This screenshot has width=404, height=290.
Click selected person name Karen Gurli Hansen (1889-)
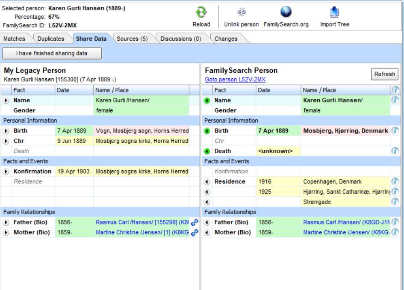tap(87, 8)
